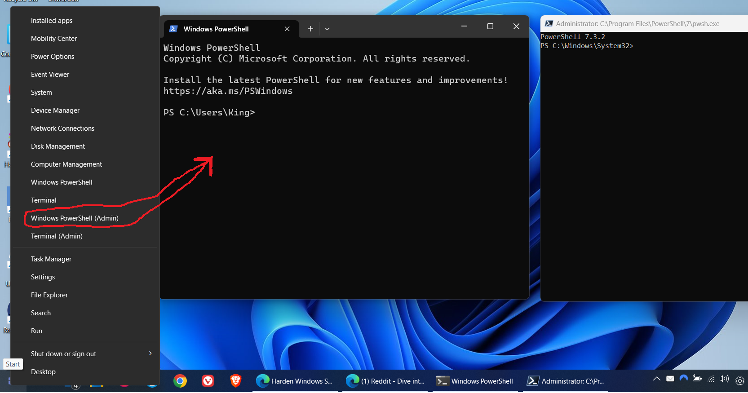Open Task Manager from the menu

(51, 259)
